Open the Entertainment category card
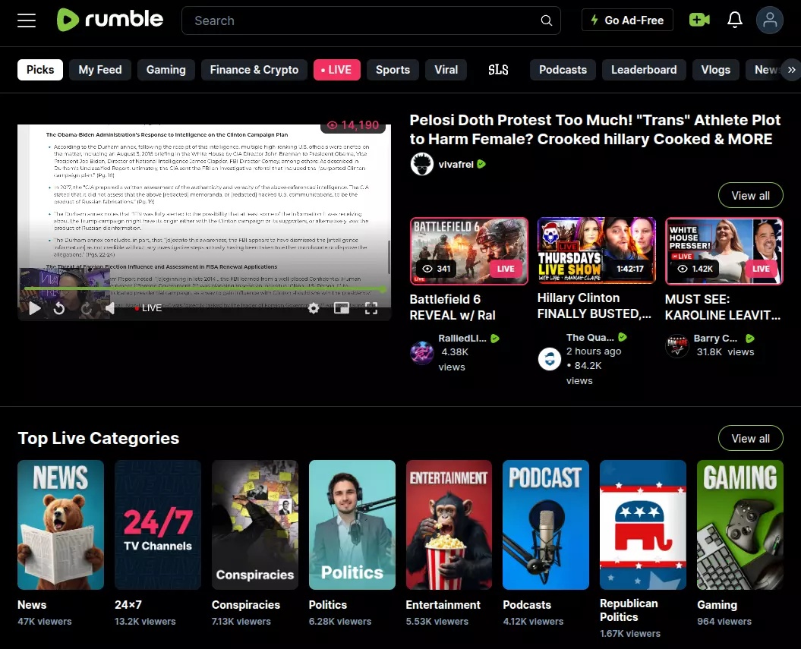Image resolution: width=801 pixels, height=649 pixels. (x=449, y=525)
